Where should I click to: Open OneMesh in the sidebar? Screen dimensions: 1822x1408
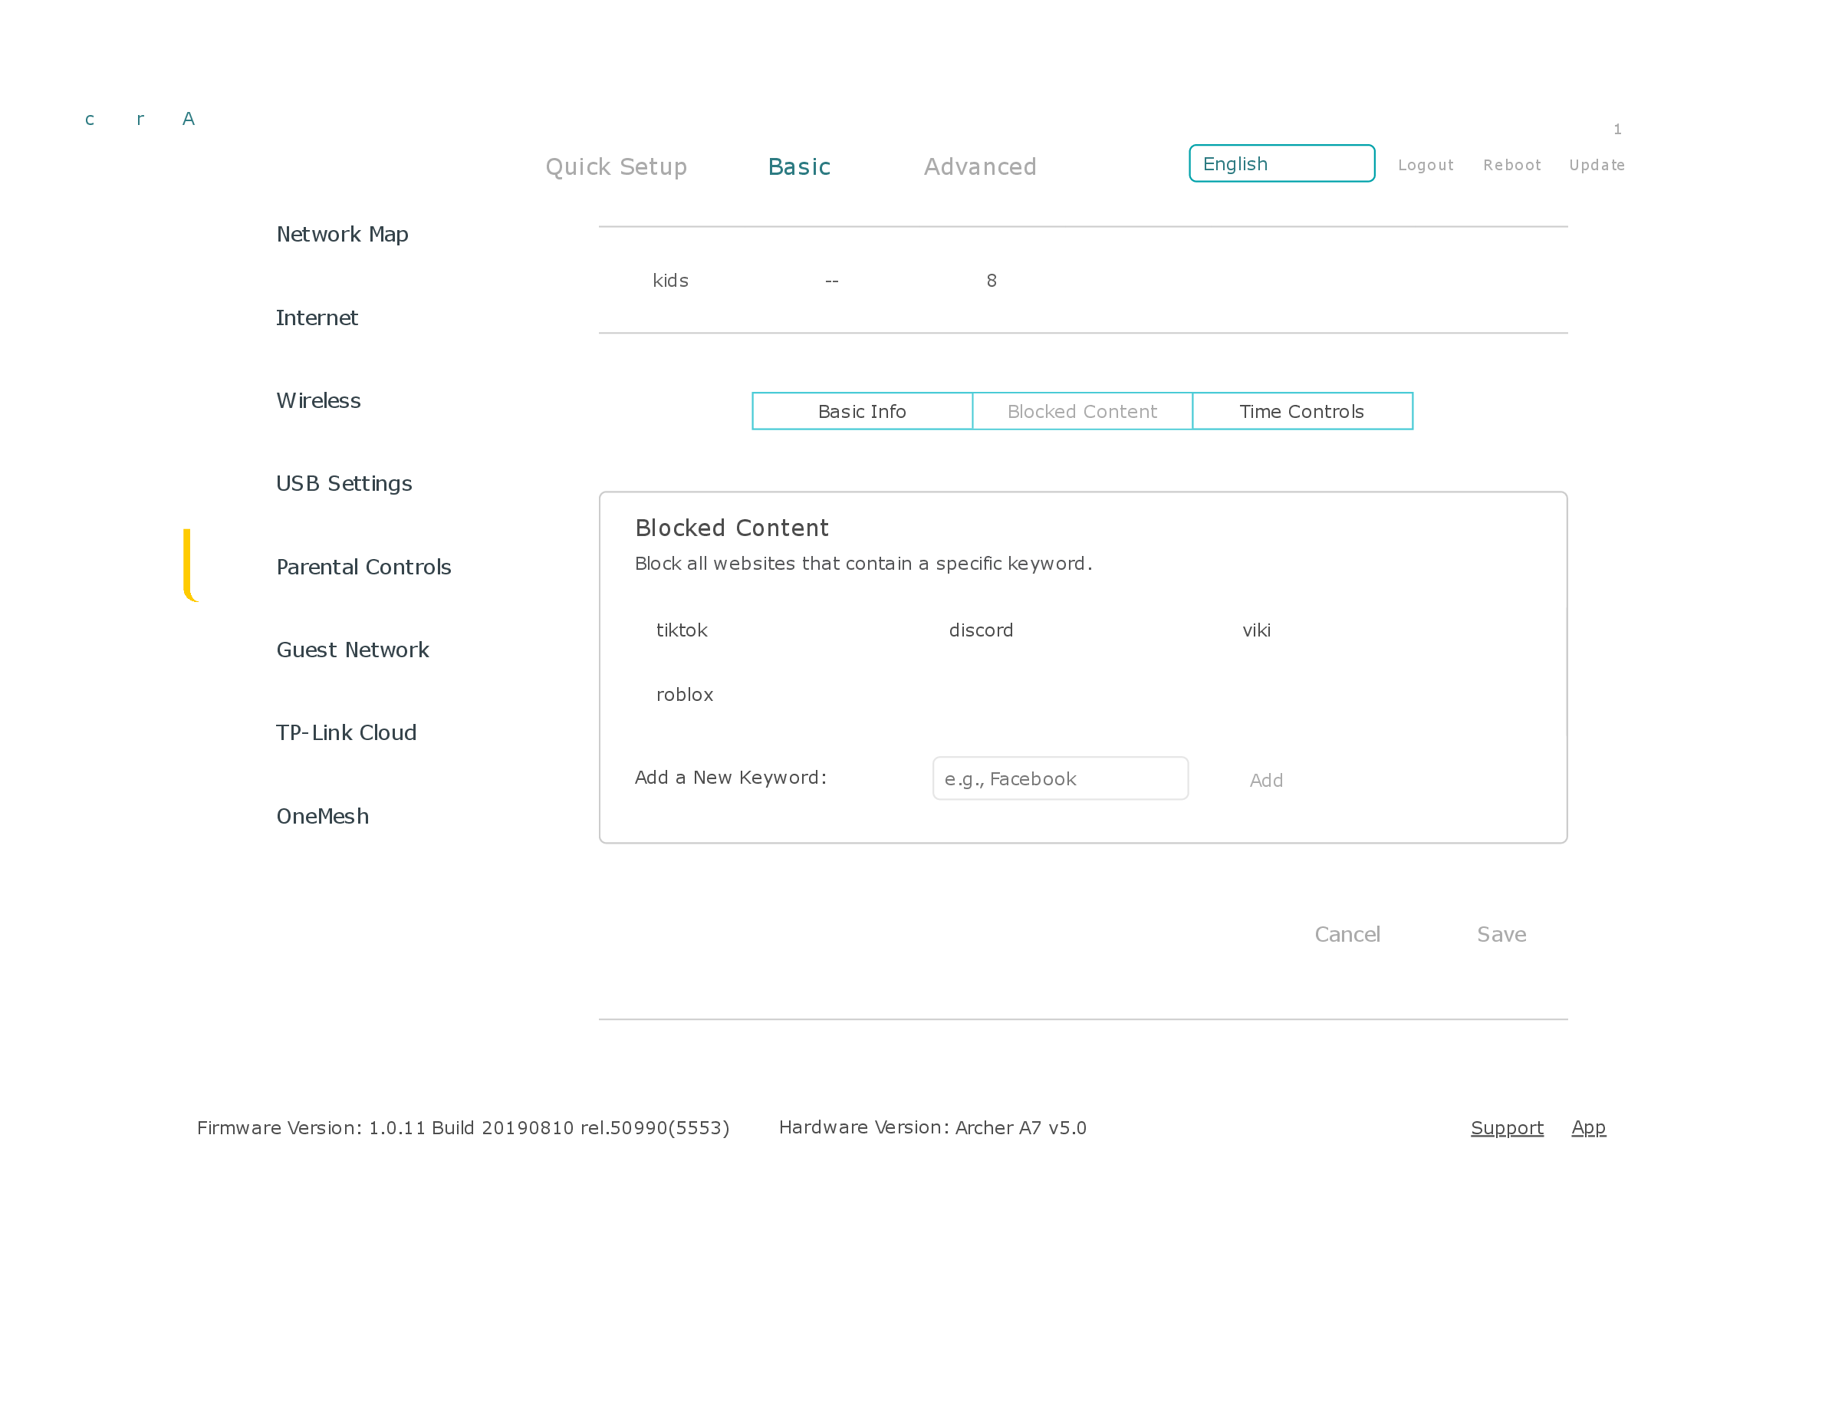point(322,816)
